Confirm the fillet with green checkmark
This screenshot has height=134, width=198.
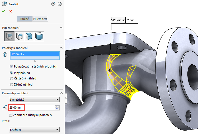[3, 11]
